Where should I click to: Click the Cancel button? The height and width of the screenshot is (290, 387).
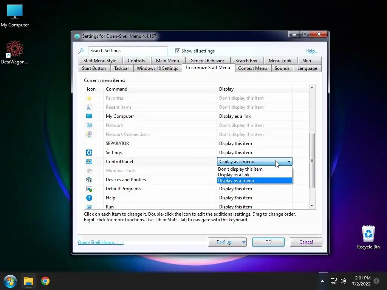coord(306,242)
